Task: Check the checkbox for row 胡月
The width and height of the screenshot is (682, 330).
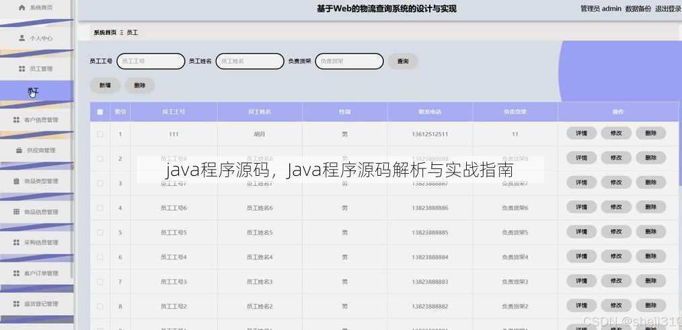Action: tap(100, 134)
